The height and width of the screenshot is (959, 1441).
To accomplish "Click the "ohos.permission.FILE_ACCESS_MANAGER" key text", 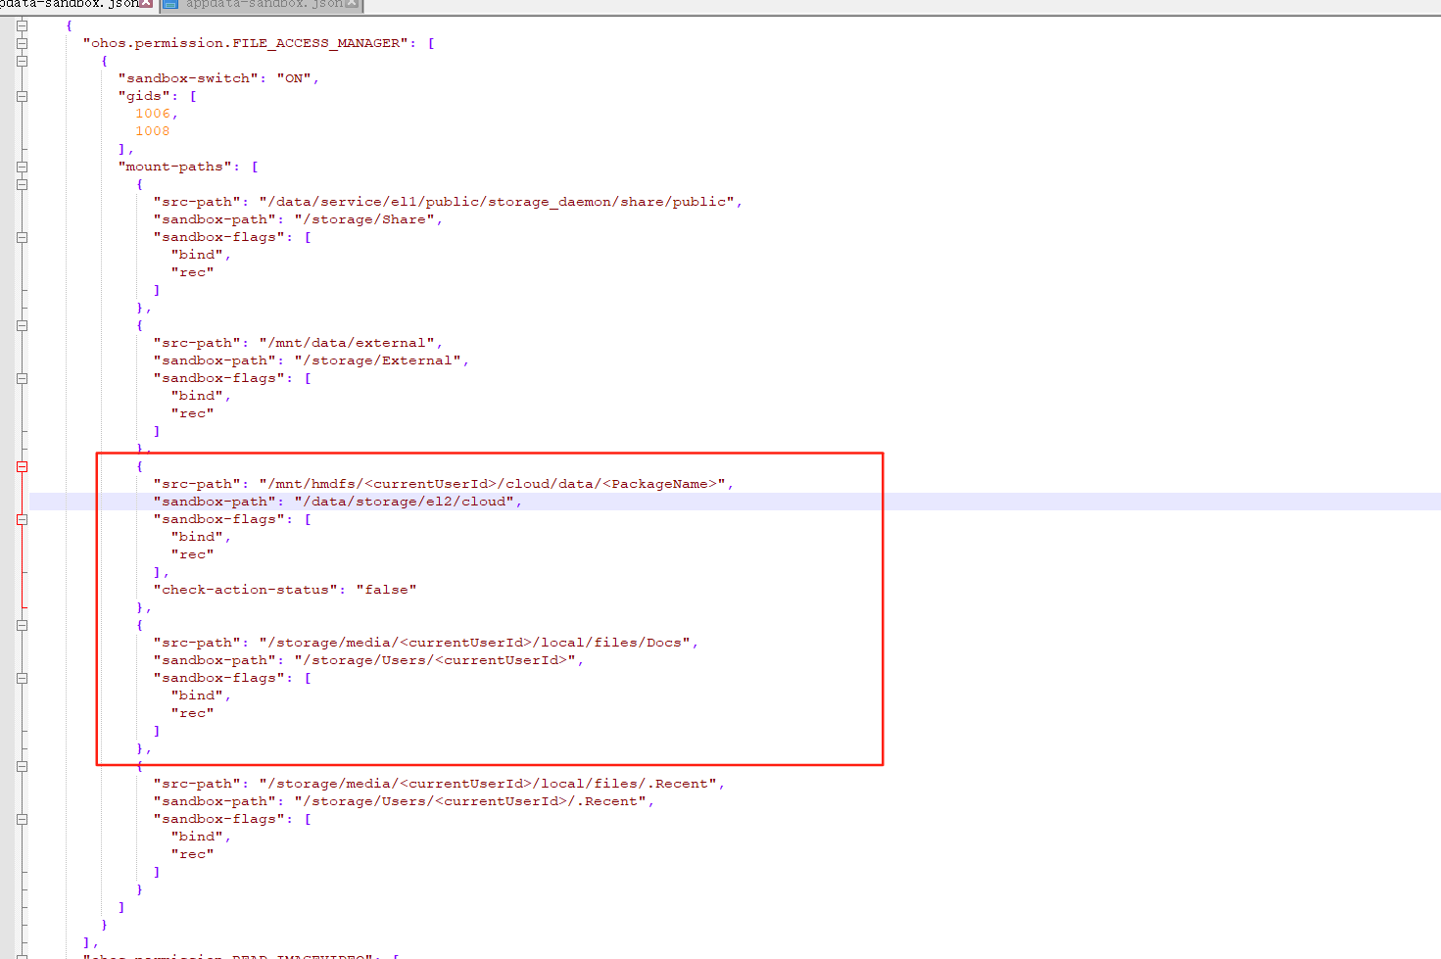I will (246, 43).
